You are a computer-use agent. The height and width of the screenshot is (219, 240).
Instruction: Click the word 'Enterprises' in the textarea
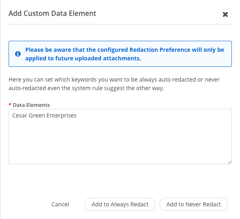pyautogui.click(x=62, y=116)
